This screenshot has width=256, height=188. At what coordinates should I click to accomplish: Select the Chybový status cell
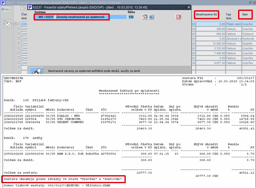[249, 34]
